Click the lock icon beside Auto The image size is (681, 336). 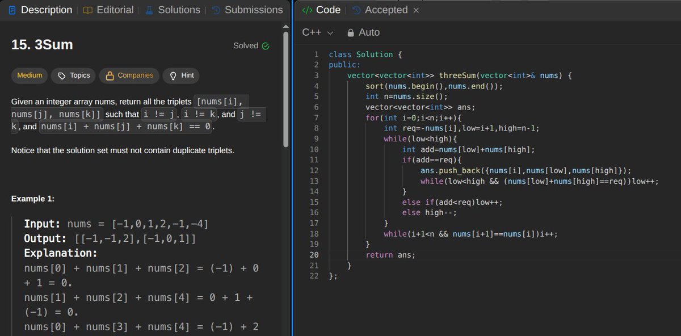click(x=351, y=33)
